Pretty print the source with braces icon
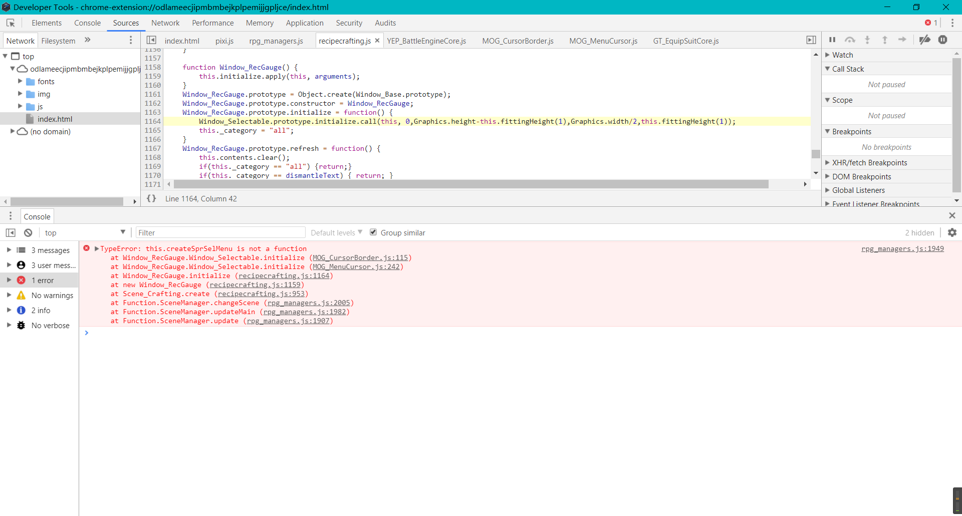This screenshot has width=962, height=516. [151, 199]
